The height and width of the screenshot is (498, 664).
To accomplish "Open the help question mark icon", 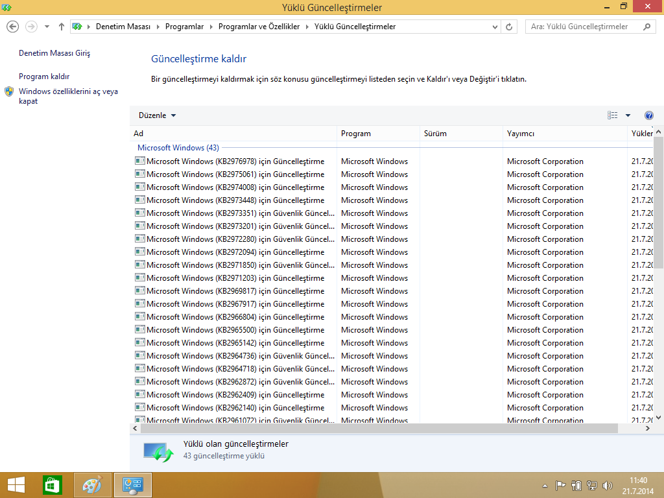I will point(648,115).
